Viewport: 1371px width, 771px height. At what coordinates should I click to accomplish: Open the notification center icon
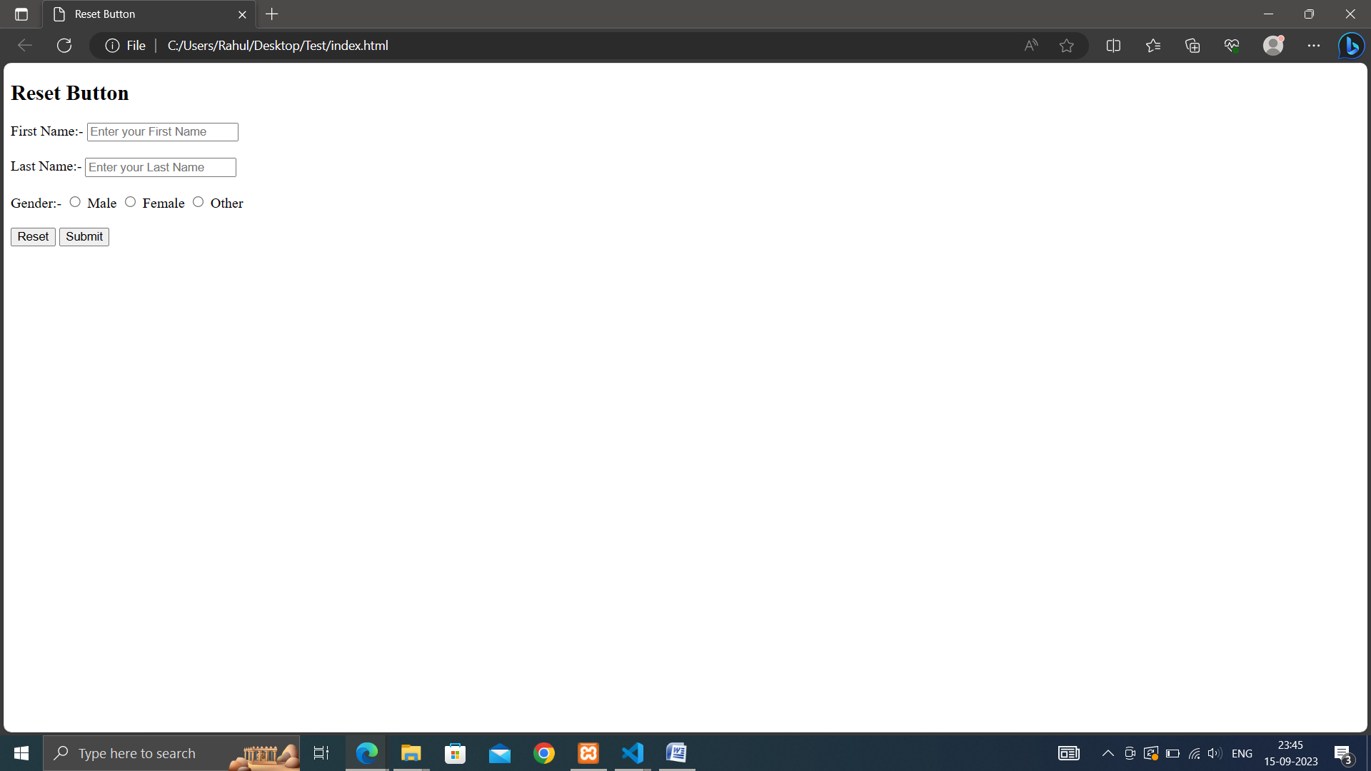(1342, 754)
